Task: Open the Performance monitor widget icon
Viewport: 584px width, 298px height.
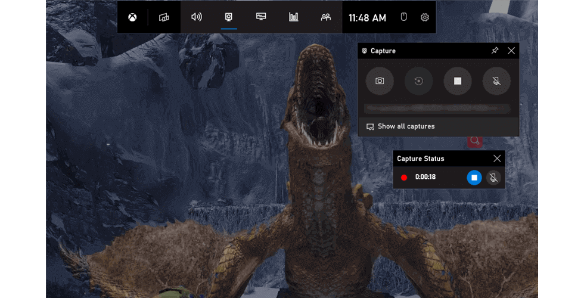Action: pos(261,17)
